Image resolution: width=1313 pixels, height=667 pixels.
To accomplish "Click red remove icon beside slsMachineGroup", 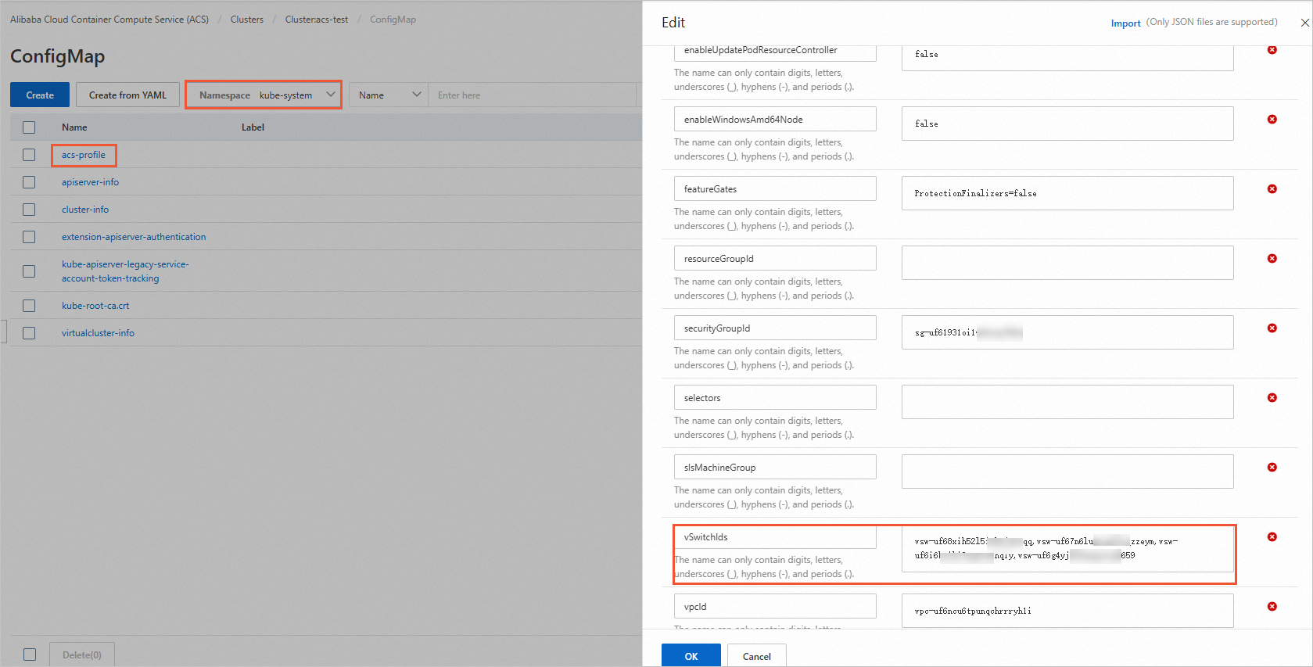I will pos(1272,468).
